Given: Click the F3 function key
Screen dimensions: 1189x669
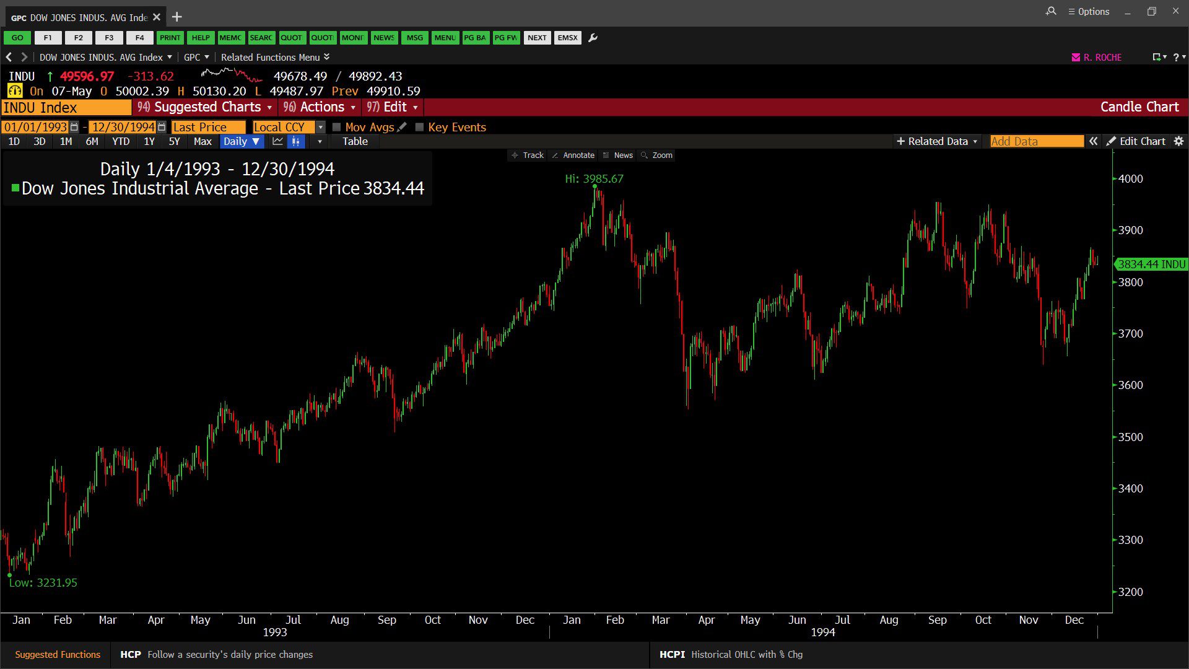Looking at the screenshot, I should (109, 38).
